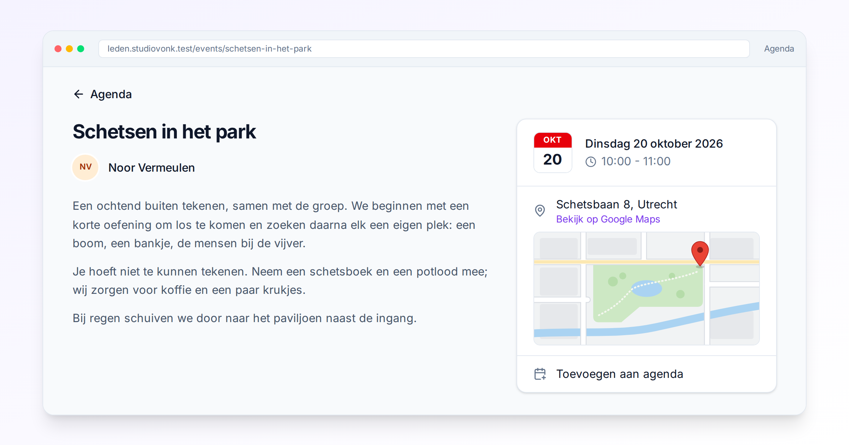The image size is (849, 445).
Task: Click the back arrow beside Agenda
Action: [x=78, y=94]
